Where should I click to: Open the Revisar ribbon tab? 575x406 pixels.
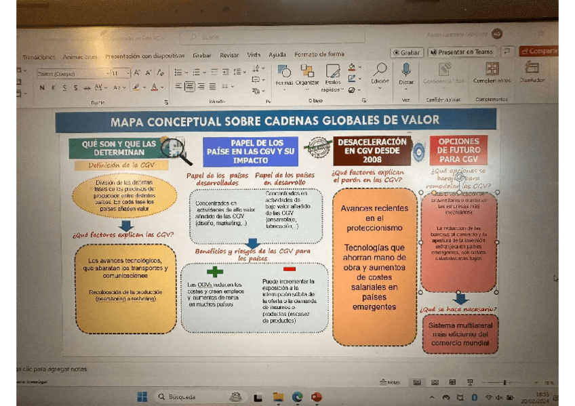[x=229, y=55]
